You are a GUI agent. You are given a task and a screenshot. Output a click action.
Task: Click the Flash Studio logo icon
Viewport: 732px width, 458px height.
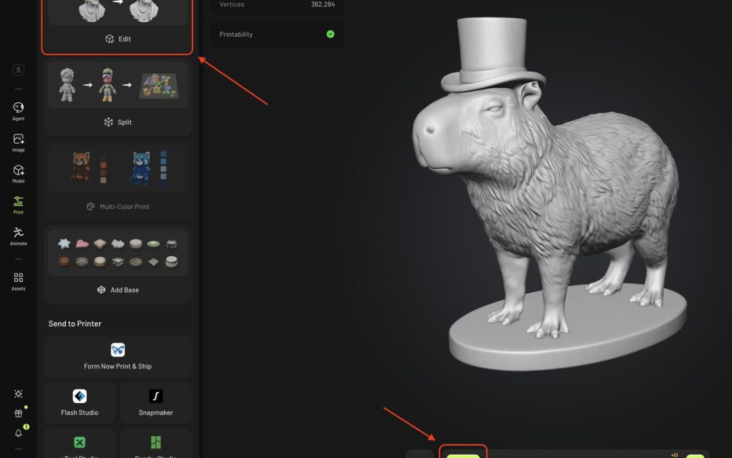click(80, 396)
